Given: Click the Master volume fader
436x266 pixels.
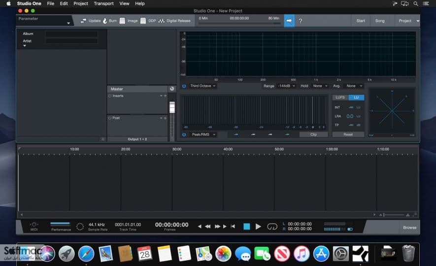Looking at the screenshot, I should (172, 107).
